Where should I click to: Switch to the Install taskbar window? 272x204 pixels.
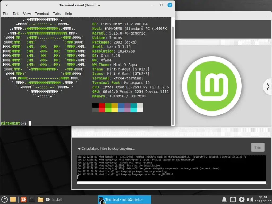pyautogui.click(x=54, y=199)
